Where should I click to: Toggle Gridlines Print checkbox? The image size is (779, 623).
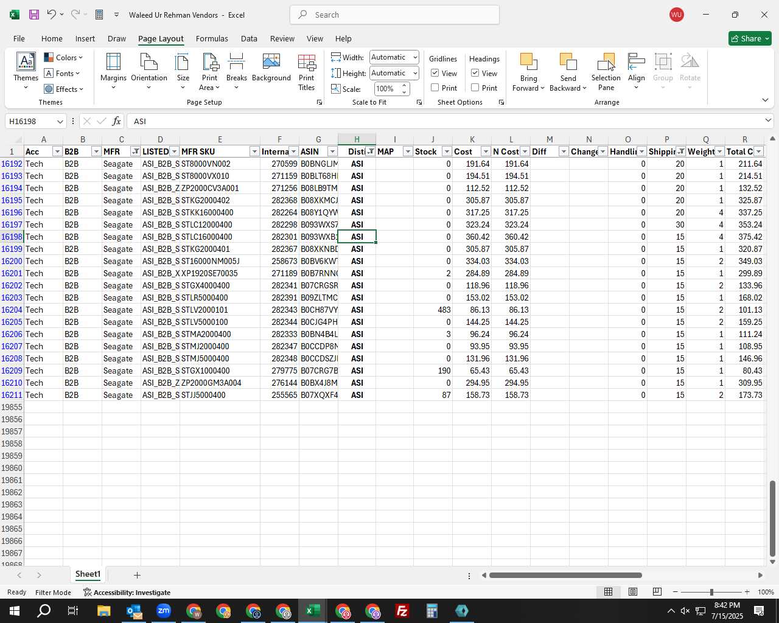pos(435,88)
